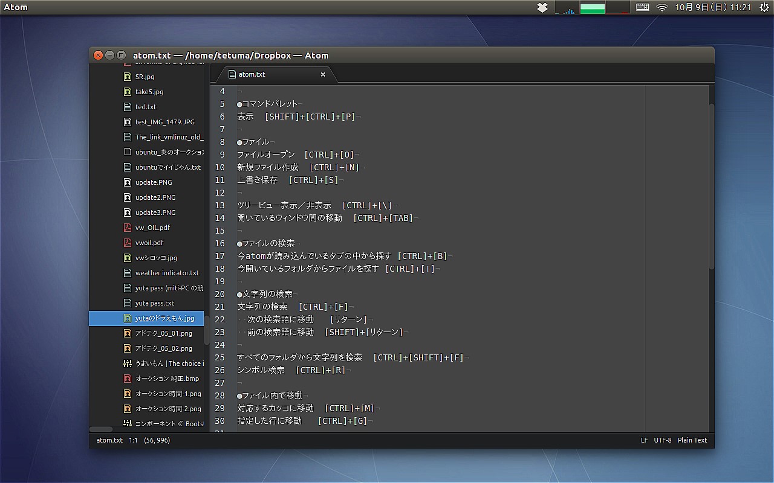Click the image icon next to update.PNG
The width and height of the screenshot is (774, 483).
click(127, 182)
